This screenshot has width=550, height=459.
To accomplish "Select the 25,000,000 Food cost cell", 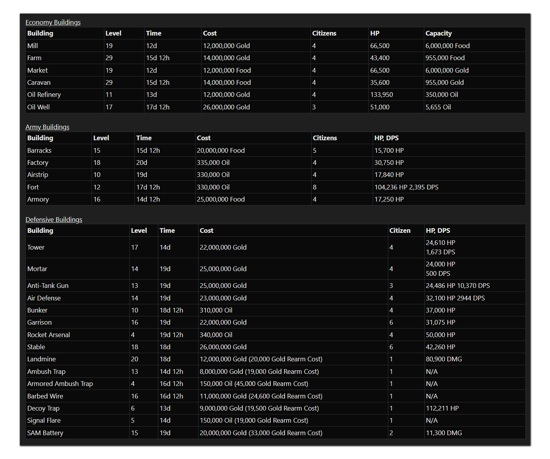I will (254, 199).
